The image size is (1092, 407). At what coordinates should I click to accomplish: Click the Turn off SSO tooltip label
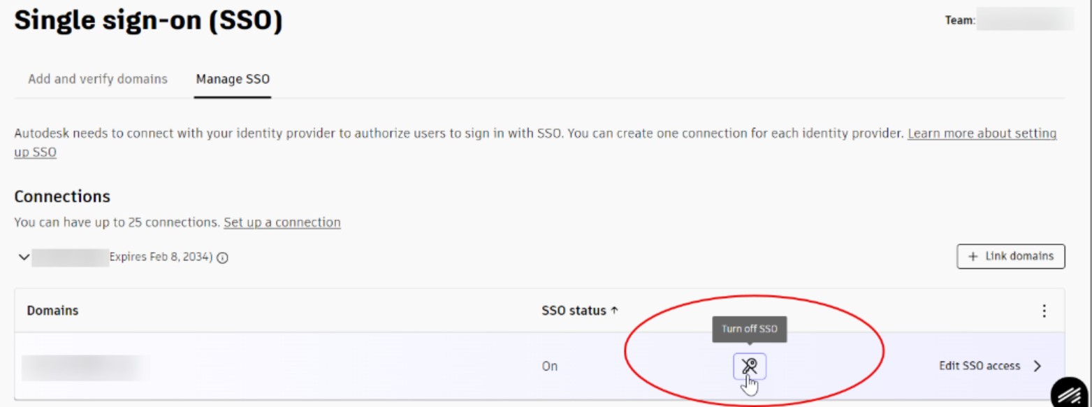(749, 329)
